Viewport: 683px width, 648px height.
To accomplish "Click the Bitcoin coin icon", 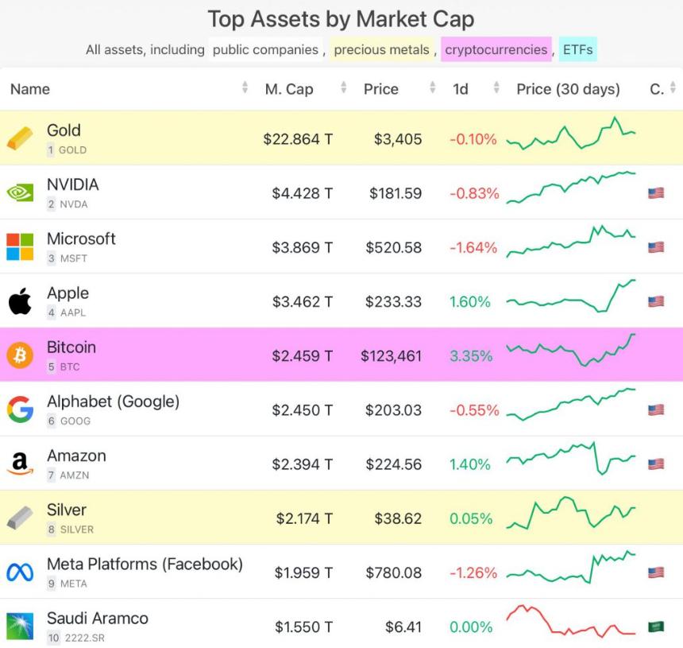I will [x=21, y=356].
